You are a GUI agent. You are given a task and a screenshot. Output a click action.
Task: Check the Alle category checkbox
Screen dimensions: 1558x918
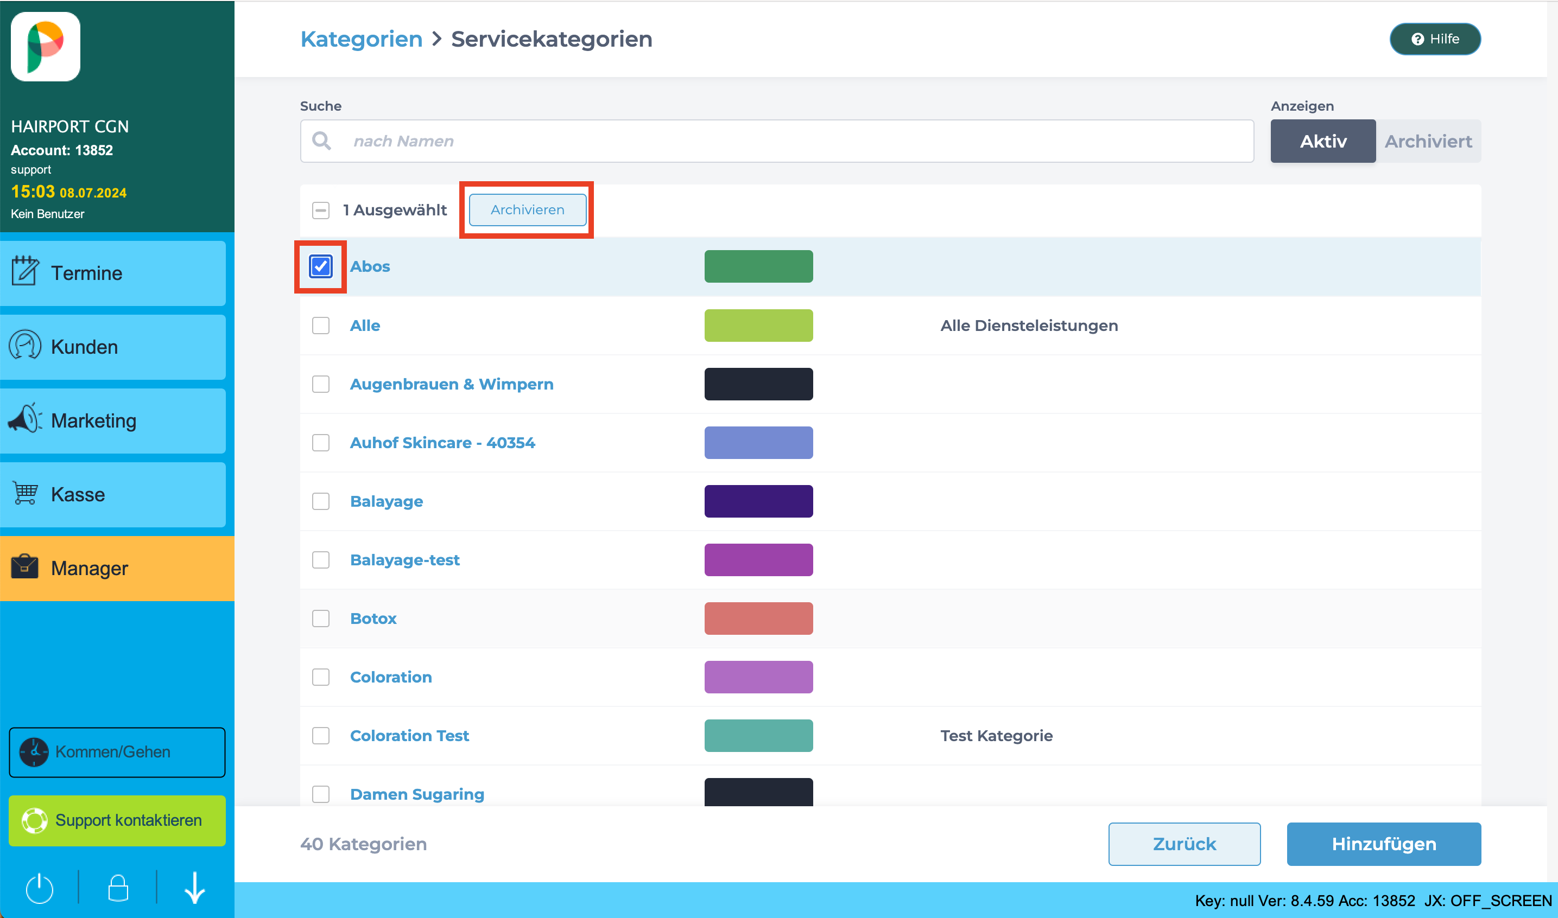pos(320,326)
